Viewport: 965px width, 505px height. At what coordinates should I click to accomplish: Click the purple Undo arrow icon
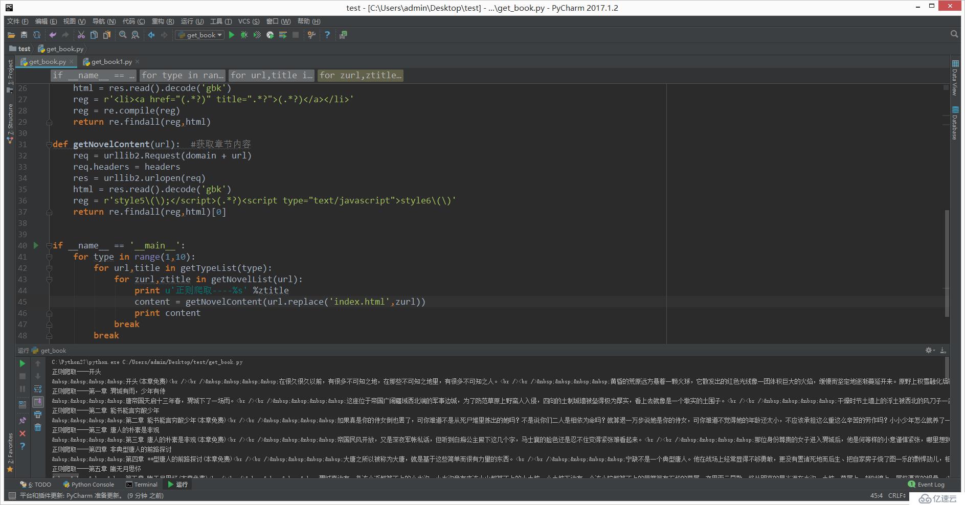53,35
